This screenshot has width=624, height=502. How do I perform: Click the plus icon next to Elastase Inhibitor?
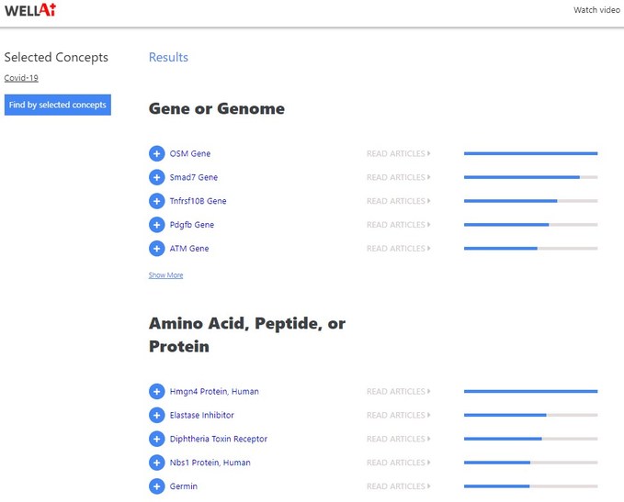pyautogui.click(x=156, y=416)
